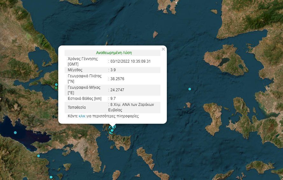Click the location text '8 Χλμ. ΑΝΑ των Ζαράκων Ευβοίας'
Screen dimensions: 283x180
[132, 107]
